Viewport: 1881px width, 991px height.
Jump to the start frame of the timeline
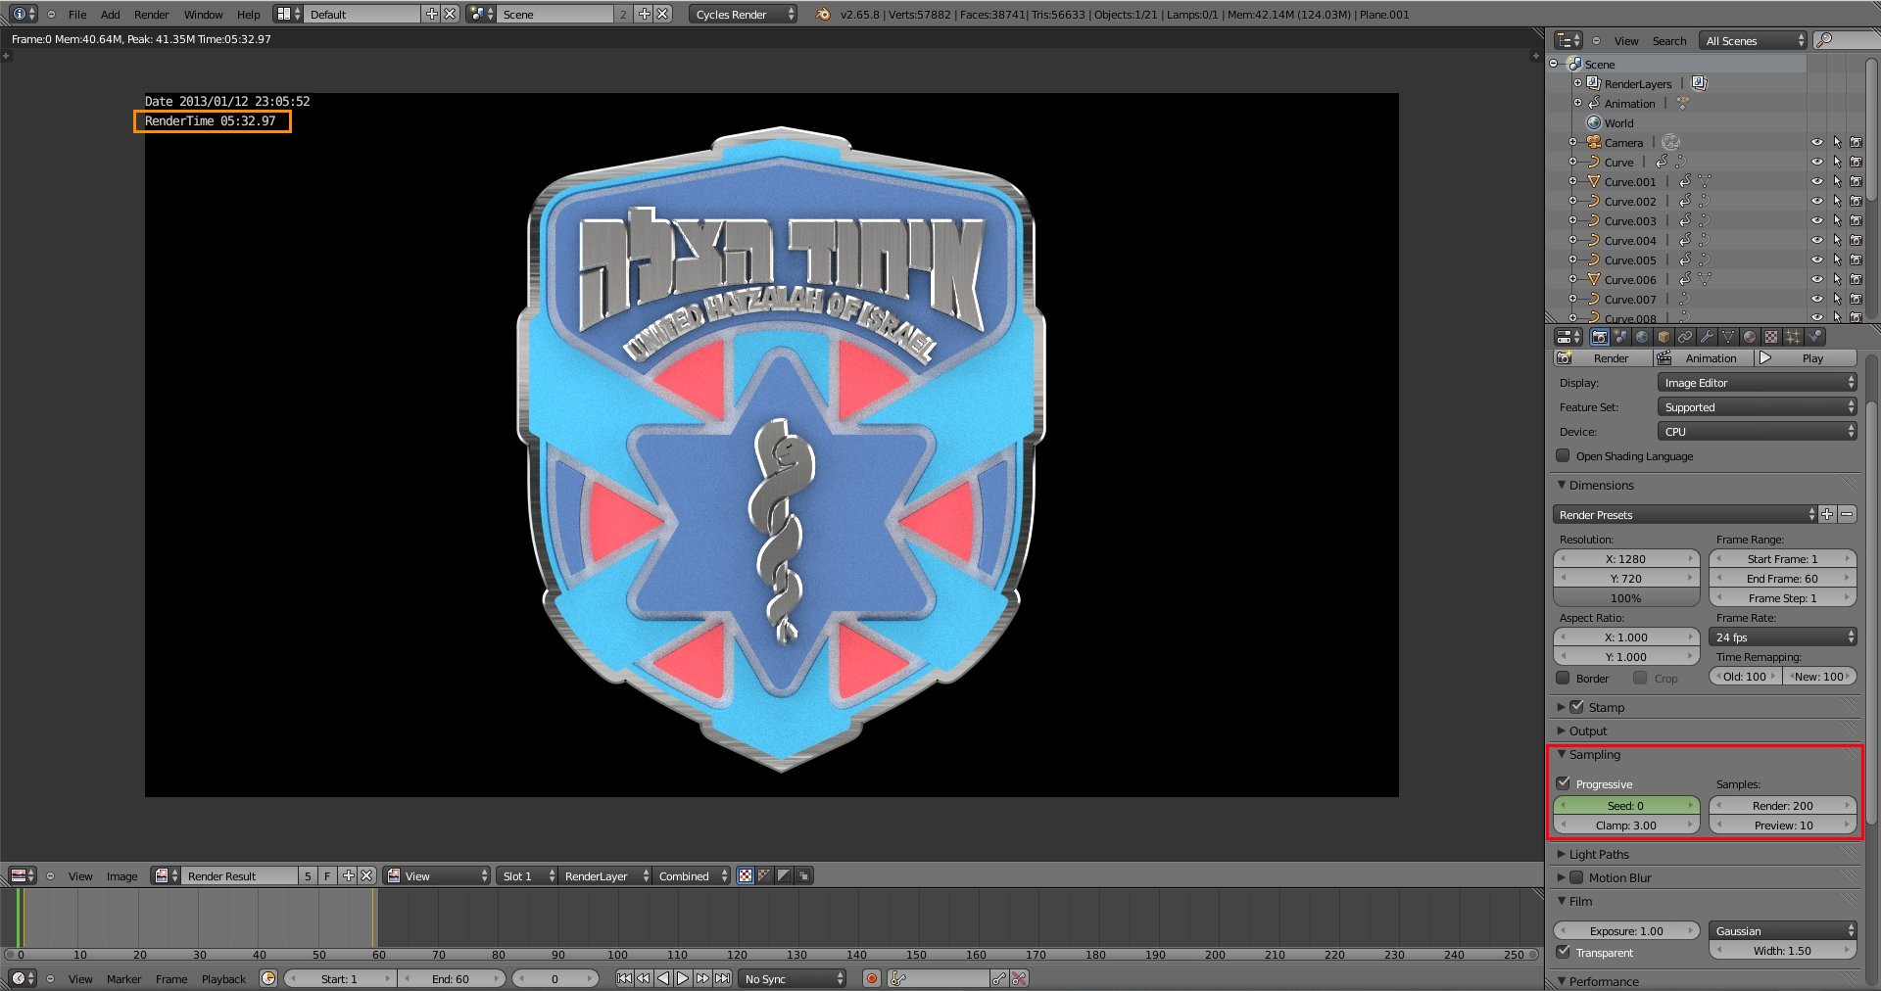click(x=624, y=978)
